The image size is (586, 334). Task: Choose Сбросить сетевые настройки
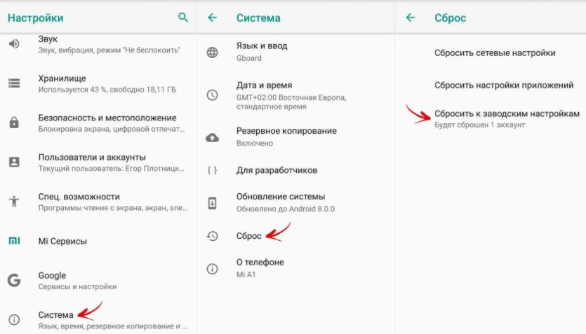(495, 53)
